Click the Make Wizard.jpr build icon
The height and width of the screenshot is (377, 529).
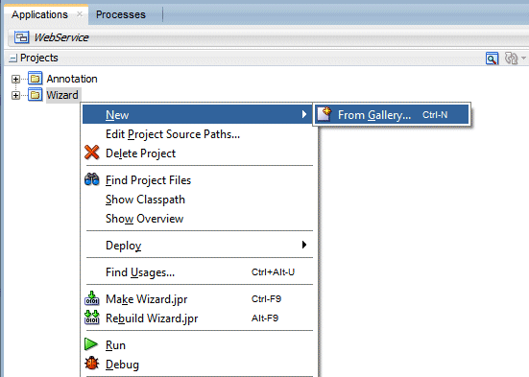pos(92,298)
